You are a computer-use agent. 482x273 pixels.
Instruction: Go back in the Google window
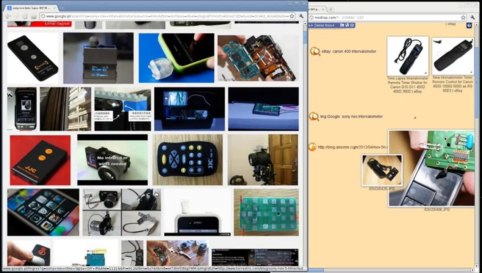pos(8,16)
